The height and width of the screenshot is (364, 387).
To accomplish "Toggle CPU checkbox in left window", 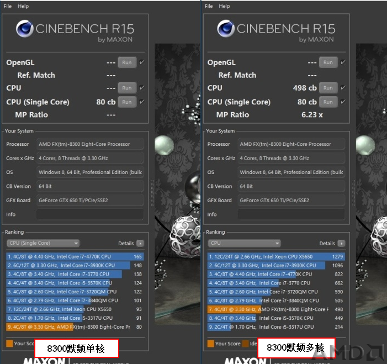I will tap(142, 87).
